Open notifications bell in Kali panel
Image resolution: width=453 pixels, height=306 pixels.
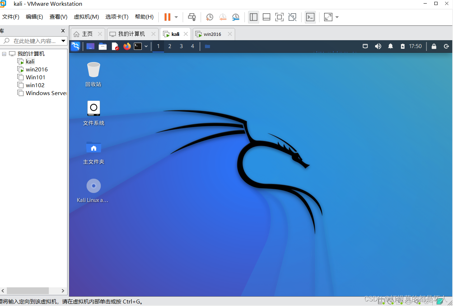point(391,46)
